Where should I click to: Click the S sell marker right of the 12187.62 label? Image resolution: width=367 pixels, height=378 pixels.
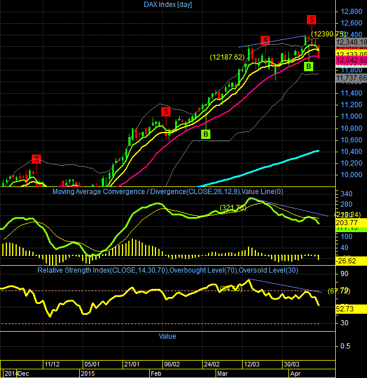[265, 41]
